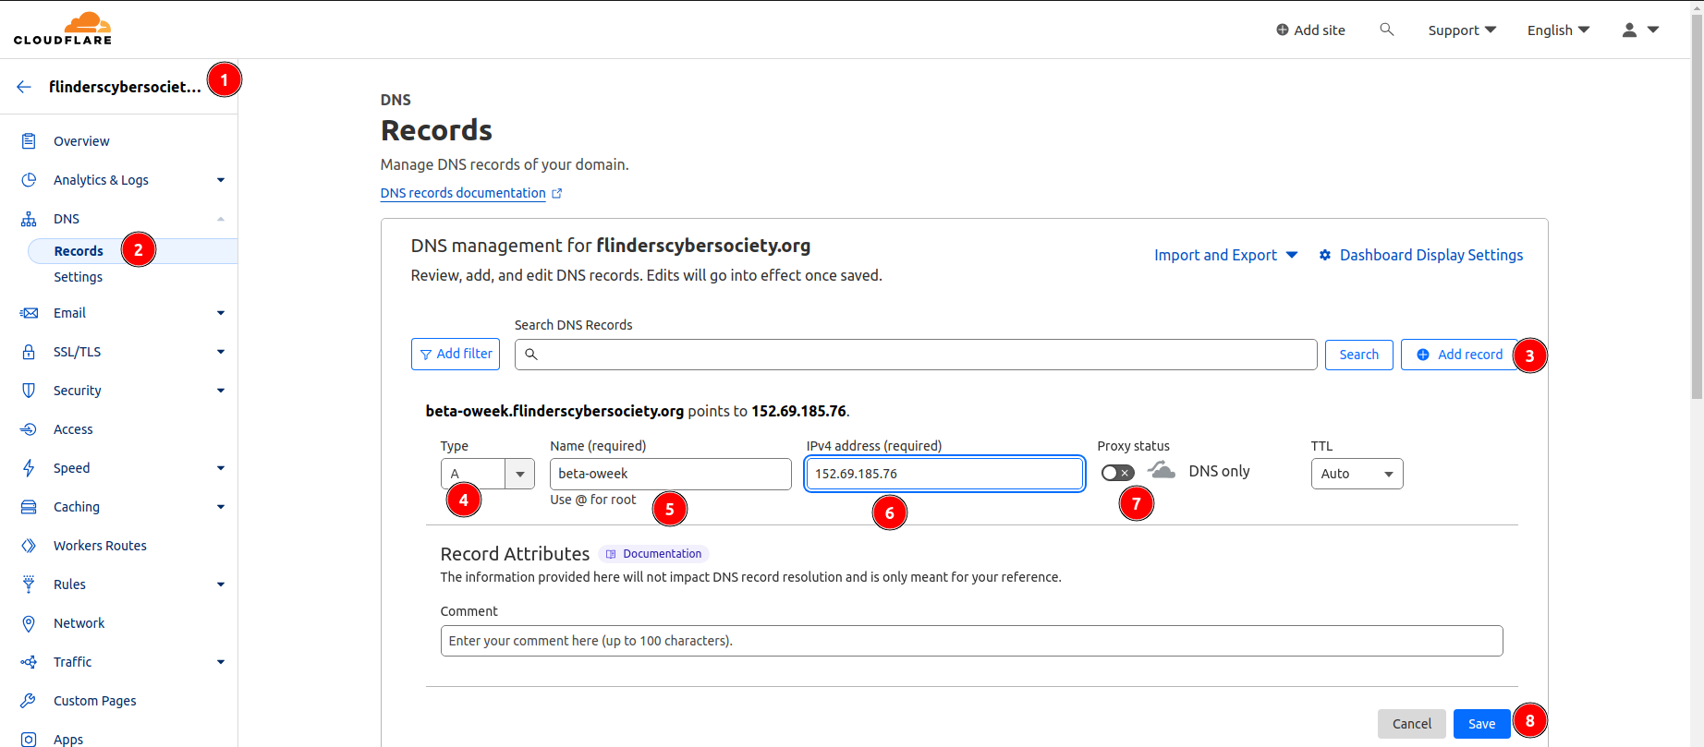Expand the Analytics & Logs menu arrow
1704x747 pixels.
(221, 180)
